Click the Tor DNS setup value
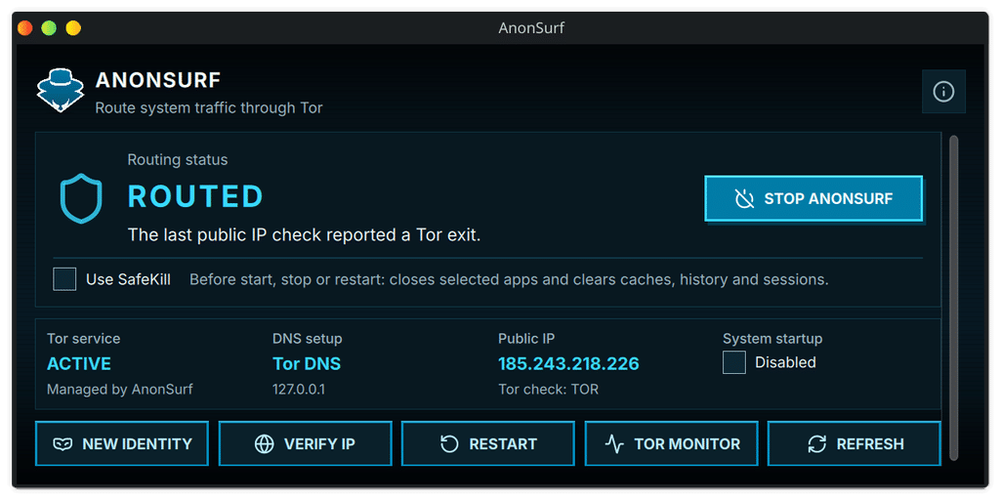Viewport: 1000px width, 500px height. point(307,363)
